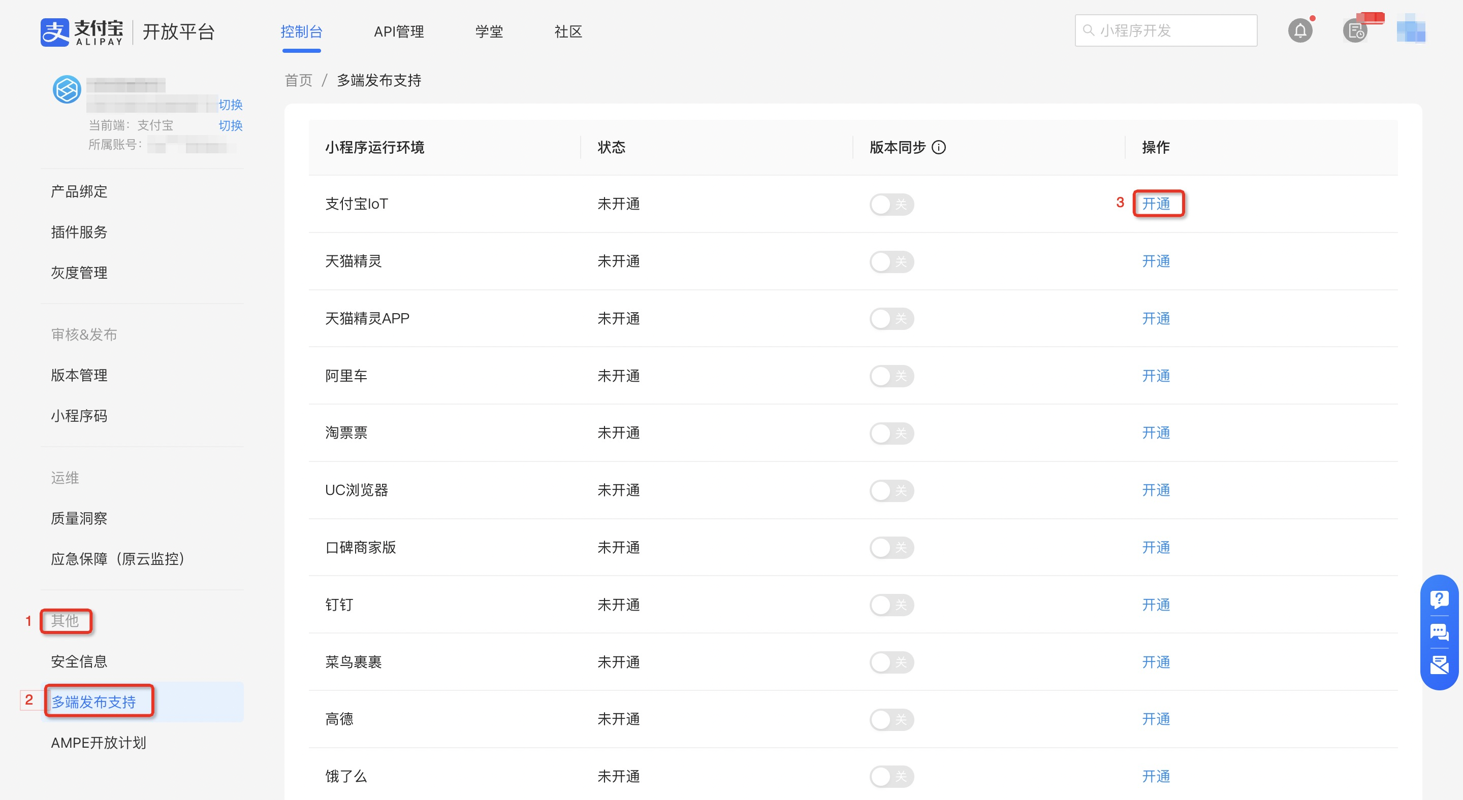
Task: Click 切换 next to app name
Action: [231, 105]
